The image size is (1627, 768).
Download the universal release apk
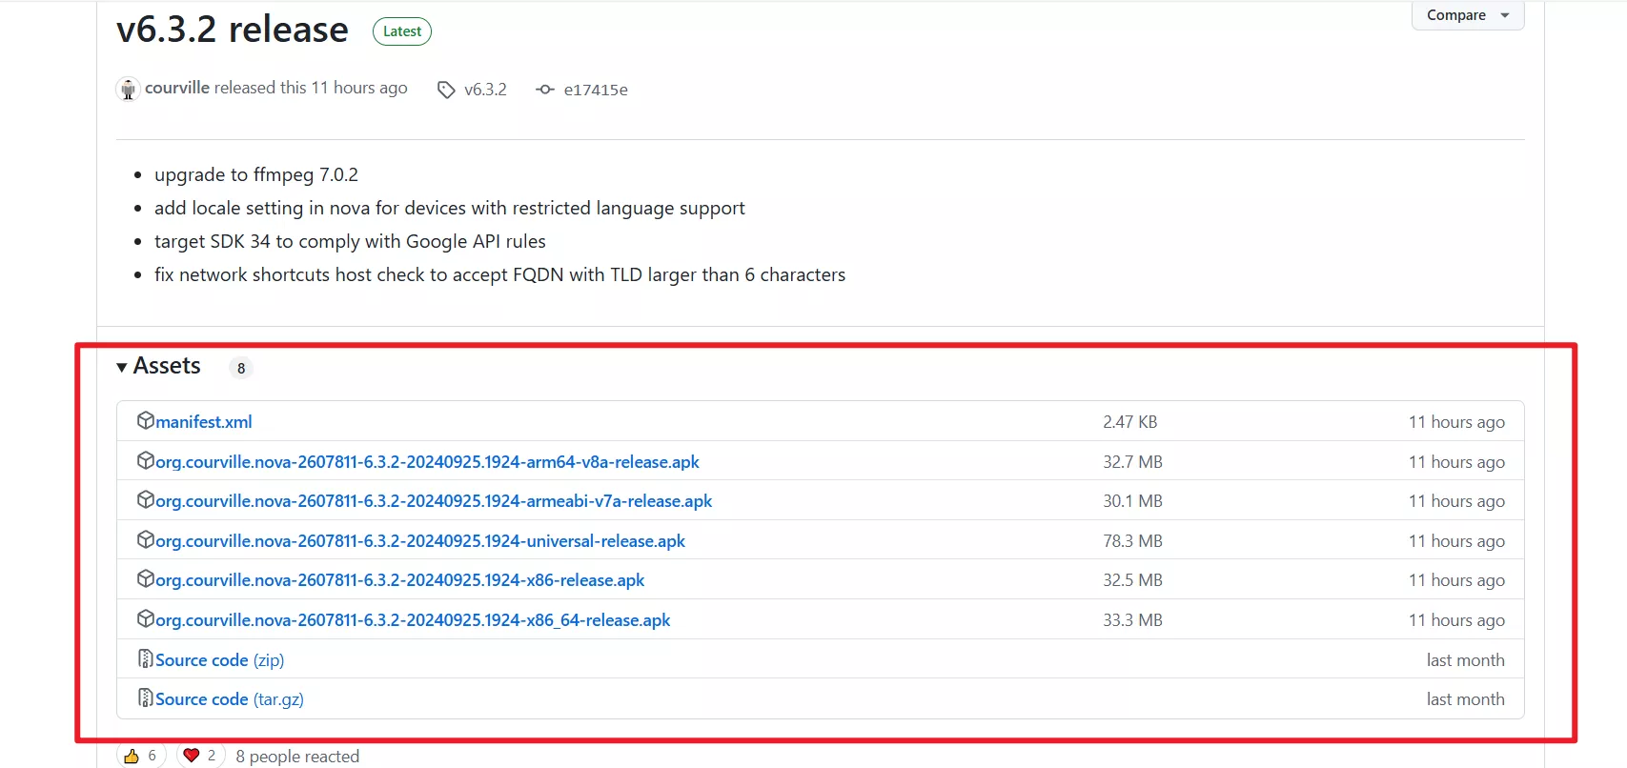pyautogui.click(x=420, y=540)
